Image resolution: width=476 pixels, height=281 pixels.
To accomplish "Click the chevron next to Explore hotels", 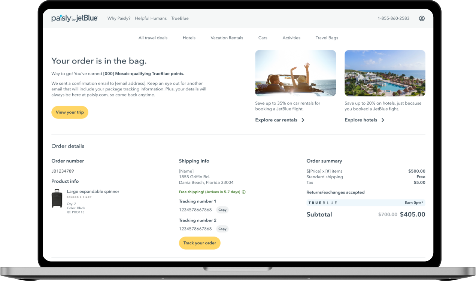I will pyautogui.click(x=383, y=120).
